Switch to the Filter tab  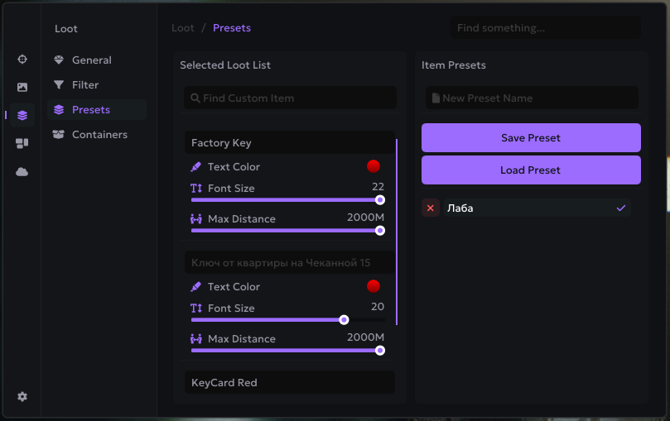point(84,85)
